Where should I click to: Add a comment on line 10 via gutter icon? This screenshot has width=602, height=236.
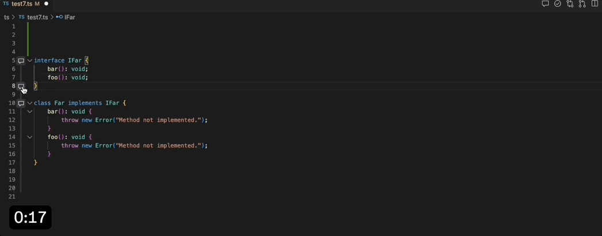[21, 103]
